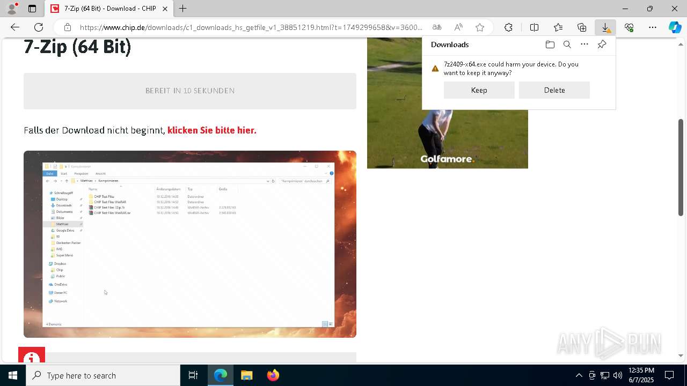Open the taskbar clock and date
The height and width of the screenshot is (386, 687).
click(x=641, y=375)
